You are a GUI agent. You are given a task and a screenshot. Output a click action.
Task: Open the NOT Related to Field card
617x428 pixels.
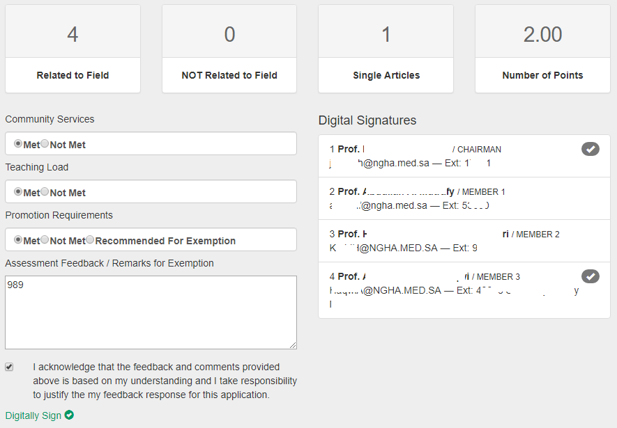[x=229, y=49]
